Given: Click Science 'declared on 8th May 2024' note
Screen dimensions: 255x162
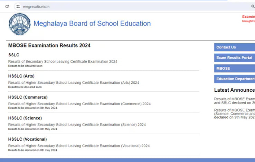Looking at the screenshot, I should pyautogui.click(x=33, y=129).
